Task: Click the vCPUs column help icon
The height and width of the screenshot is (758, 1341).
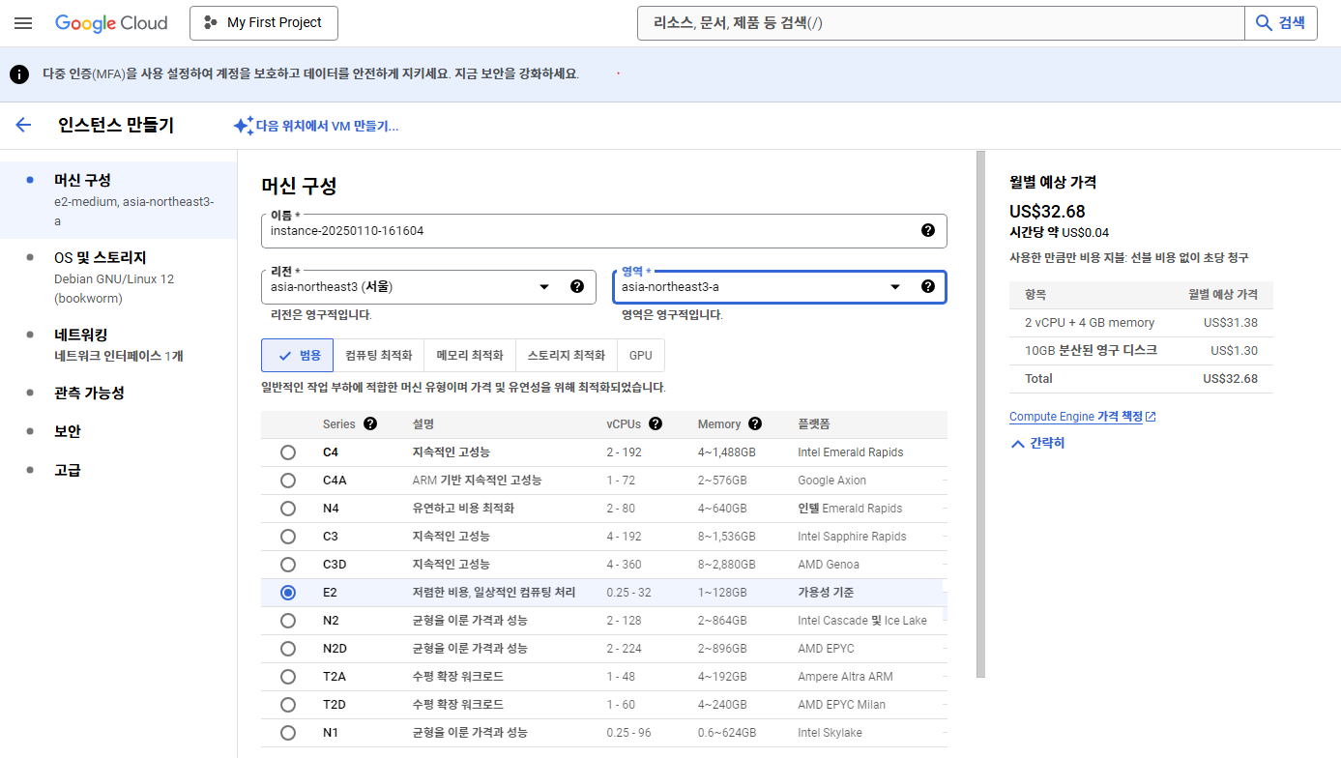Action: 656,423
